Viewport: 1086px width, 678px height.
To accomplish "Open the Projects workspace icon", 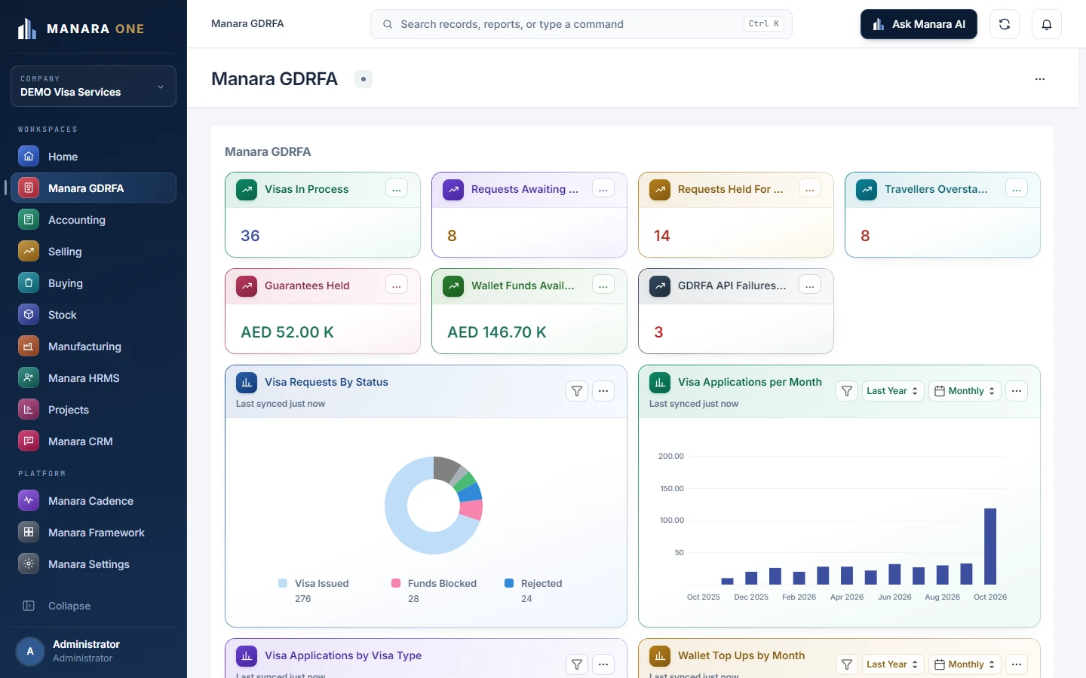I will pyautogui.click(x=29, y=409).
